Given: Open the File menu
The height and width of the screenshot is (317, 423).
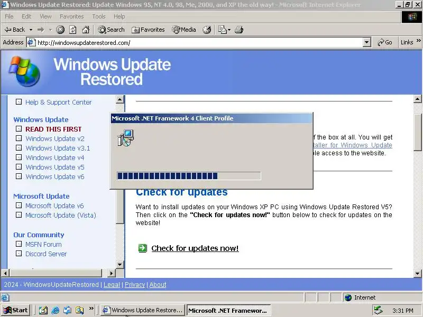Looking at the screenshot, I should [9, 16].
